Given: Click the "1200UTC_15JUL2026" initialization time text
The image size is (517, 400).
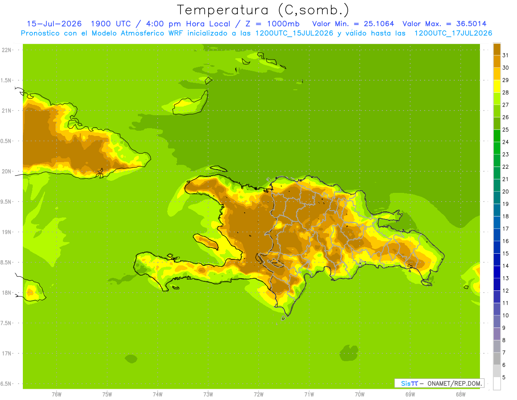Looking at the screenshot, I should pos(294,33).
